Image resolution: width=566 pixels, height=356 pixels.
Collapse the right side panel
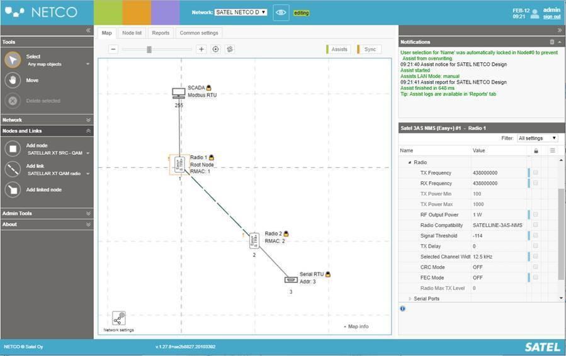(x=560, y=31)
